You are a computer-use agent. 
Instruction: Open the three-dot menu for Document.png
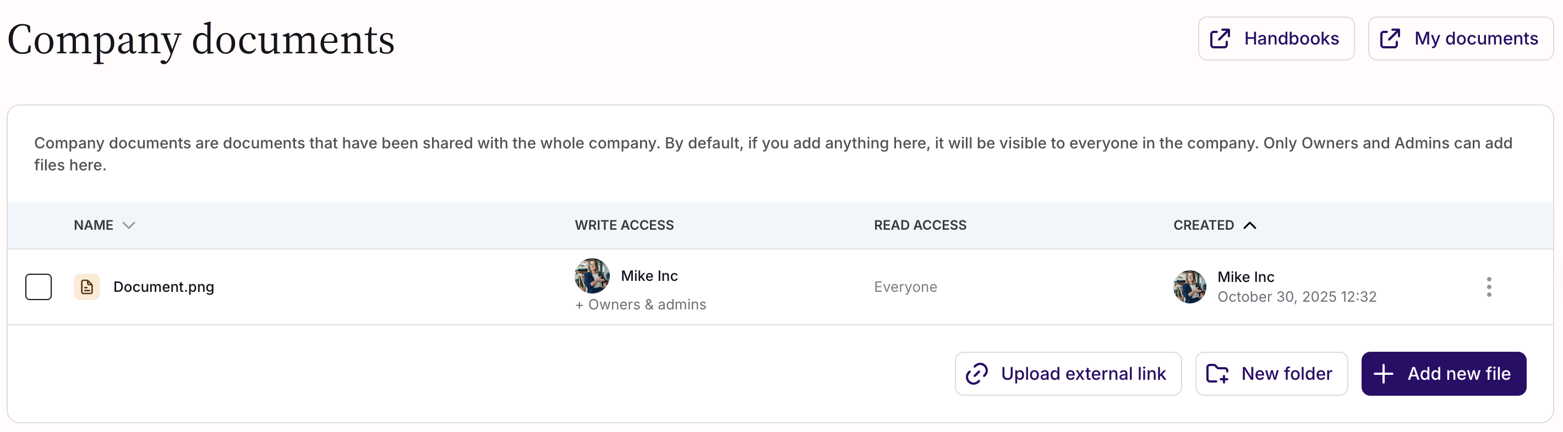click(1488, 286)
